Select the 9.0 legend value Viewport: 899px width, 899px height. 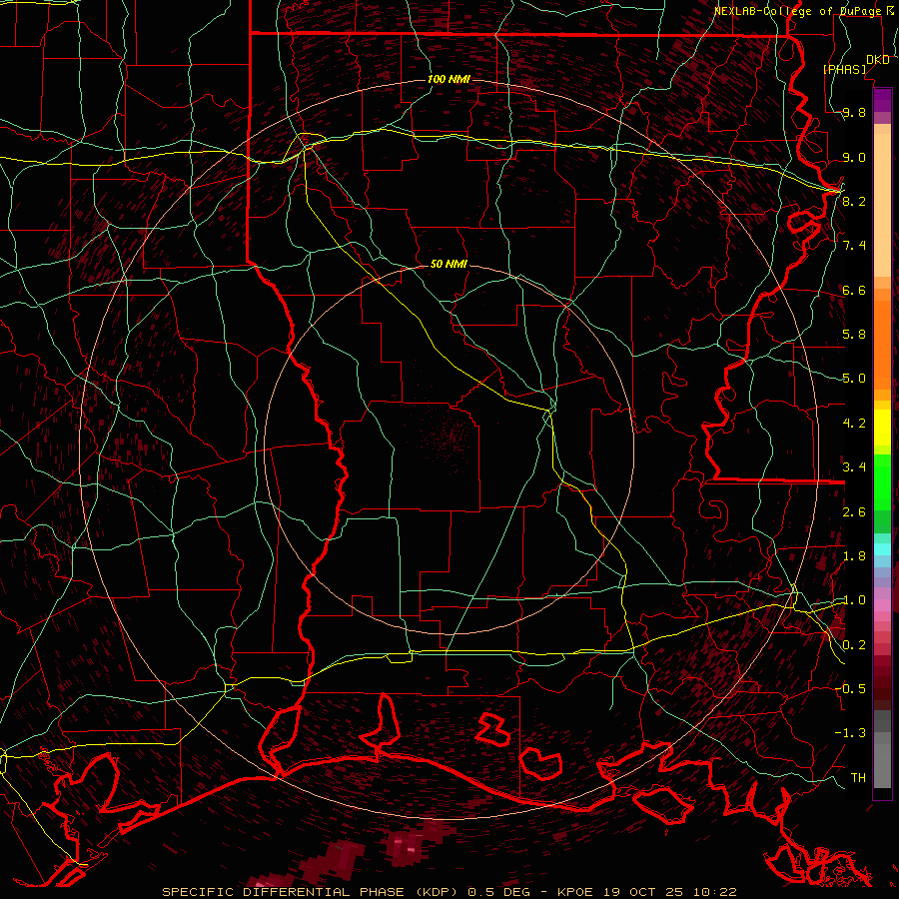point(854,157)
